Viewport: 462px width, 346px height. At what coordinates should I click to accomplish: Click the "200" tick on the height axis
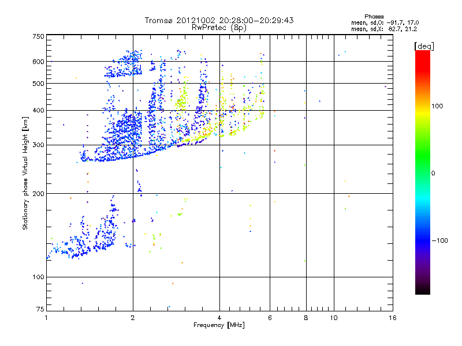tap(38, 194)
